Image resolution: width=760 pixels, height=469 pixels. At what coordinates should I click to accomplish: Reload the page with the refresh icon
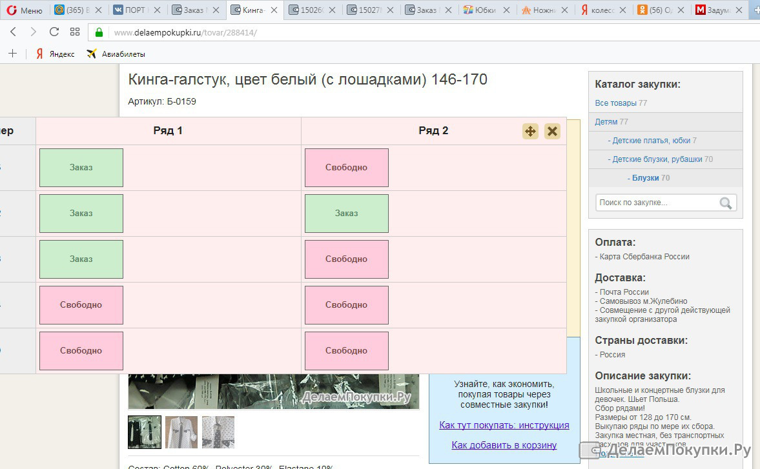click(x=54, y=32)
